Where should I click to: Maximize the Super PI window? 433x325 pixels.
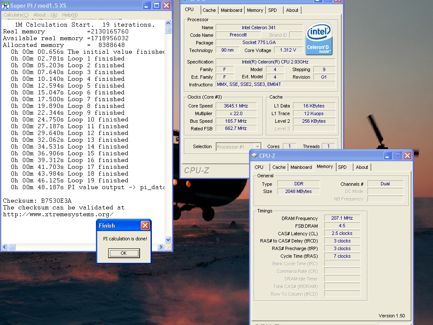pyautogui.click(x=156, y=5)
